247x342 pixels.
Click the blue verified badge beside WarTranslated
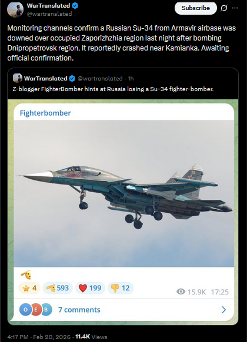tap(75, 6)
